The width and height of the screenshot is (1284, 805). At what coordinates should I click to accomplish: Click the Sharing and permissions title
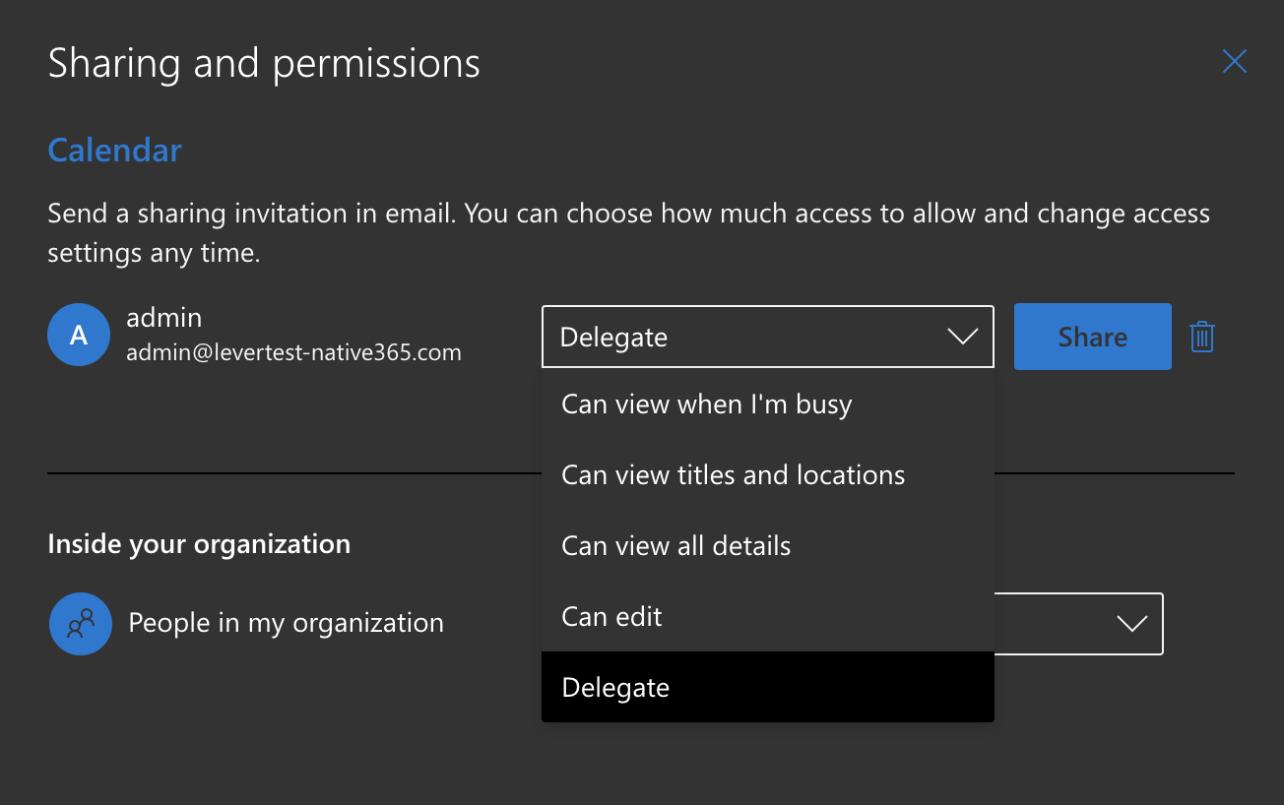pyautogui.click(x=264, y=62)
